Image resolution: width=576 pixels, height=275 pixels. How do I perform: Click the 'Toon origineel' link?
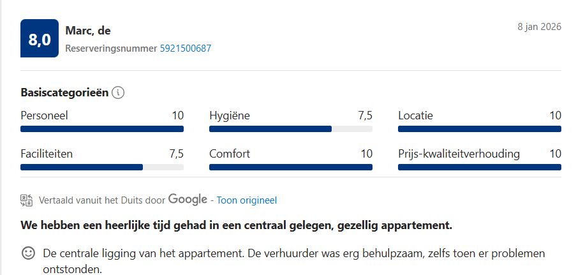click(x=247, y=200)
